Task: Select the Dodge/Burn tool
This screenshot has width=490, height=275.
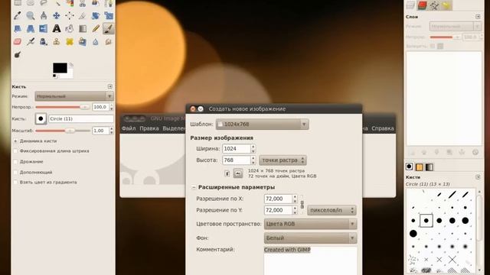Action: [x=18, y=55]
